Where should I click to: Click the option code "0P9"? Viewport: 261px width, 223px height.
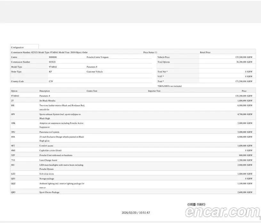[x=13, y=114]
